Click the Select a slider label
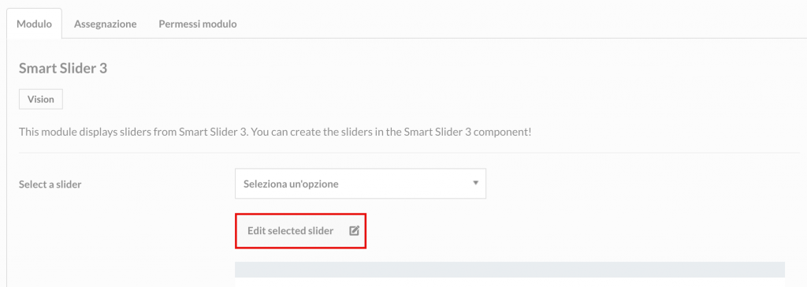The width and height of the screenshot is (807, 287). 50,184
